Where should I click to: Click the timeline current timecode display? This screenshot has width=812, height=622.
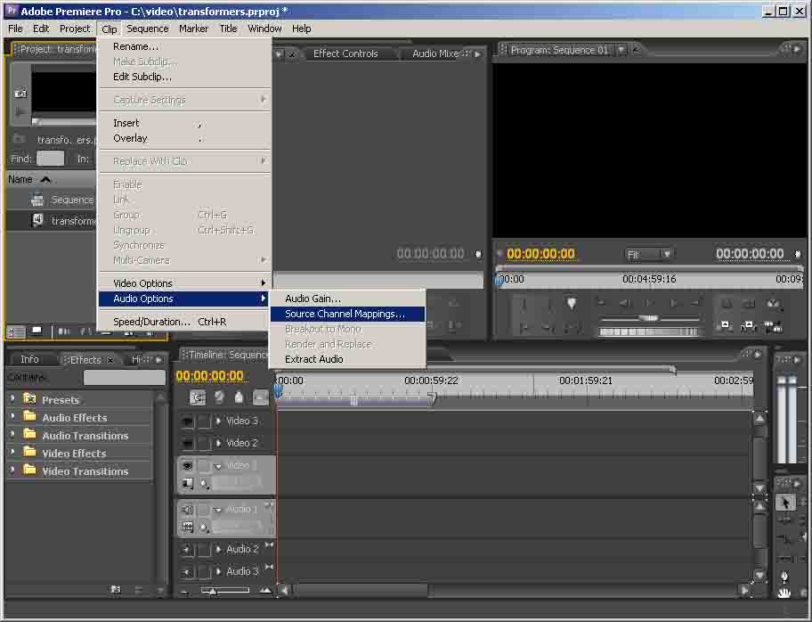[x=210, y=376]
